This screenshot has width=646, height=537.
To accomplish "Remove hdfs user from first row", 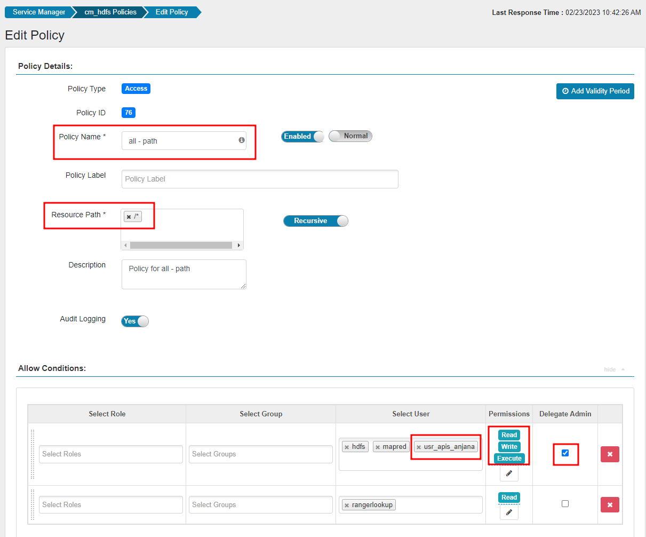I will point(347,447).
